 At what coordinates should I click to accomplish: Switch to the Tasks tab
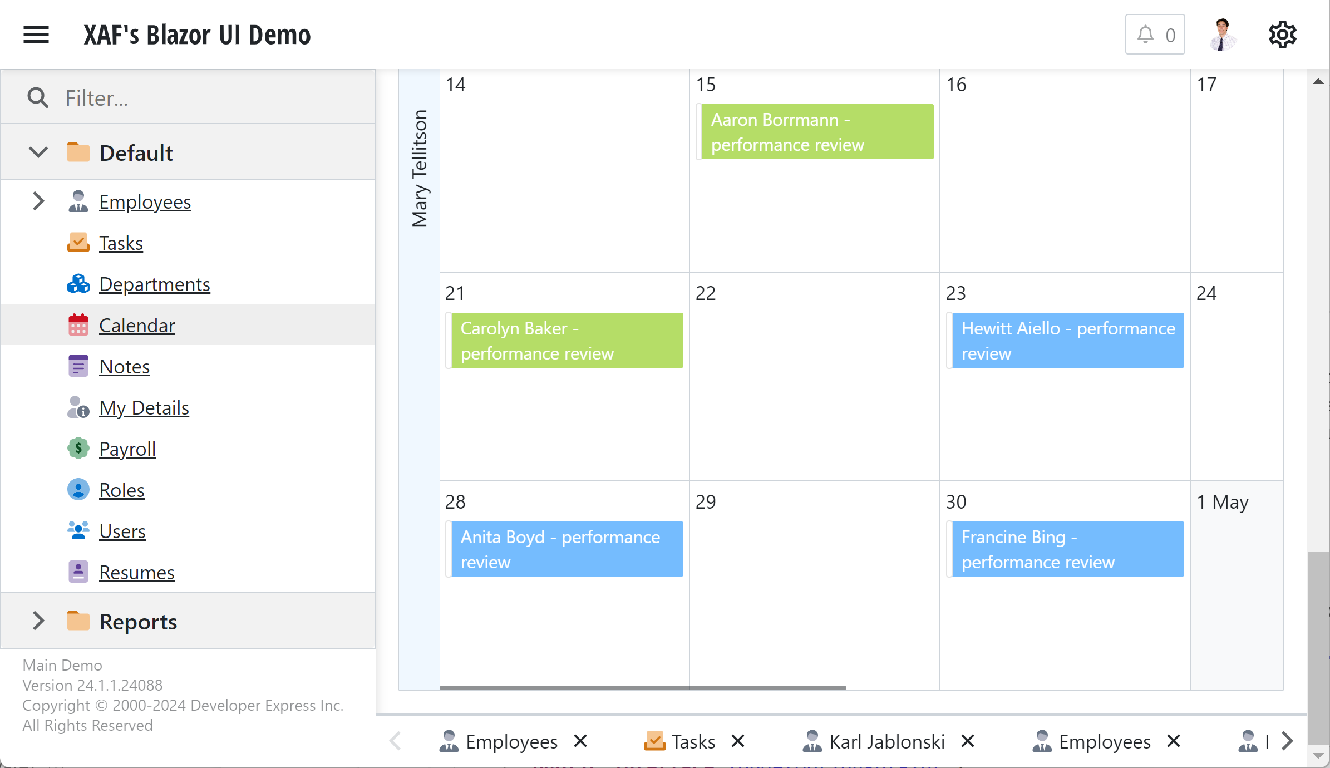692,741
